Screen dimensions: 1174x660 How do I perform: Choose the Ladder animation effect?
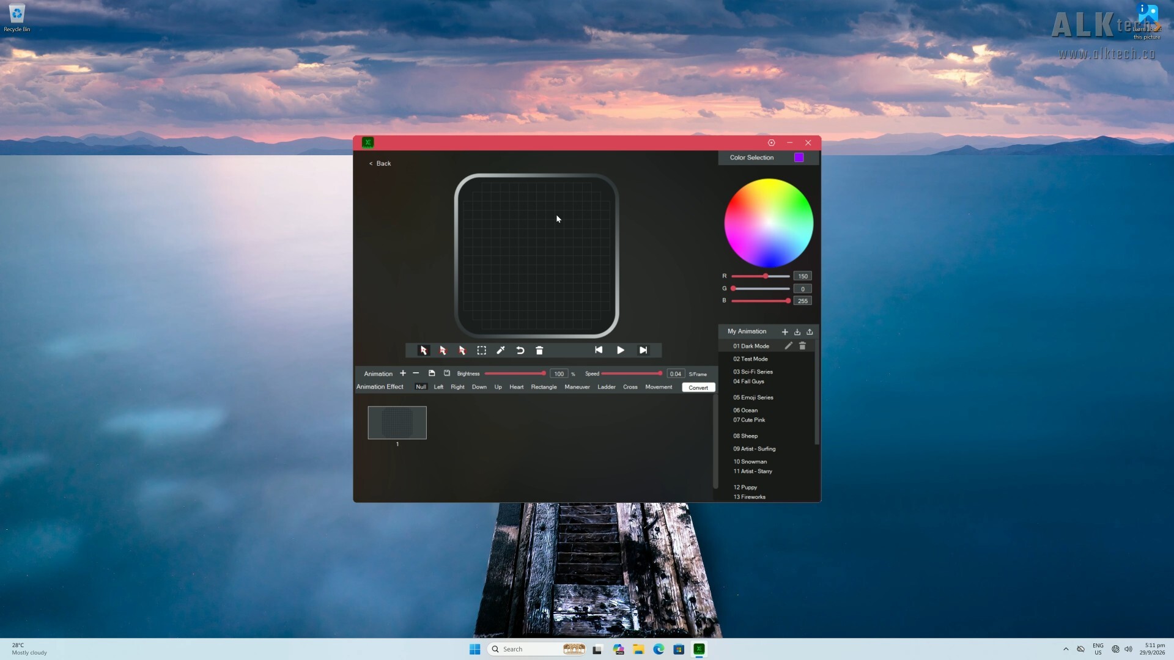click(607, 387)
